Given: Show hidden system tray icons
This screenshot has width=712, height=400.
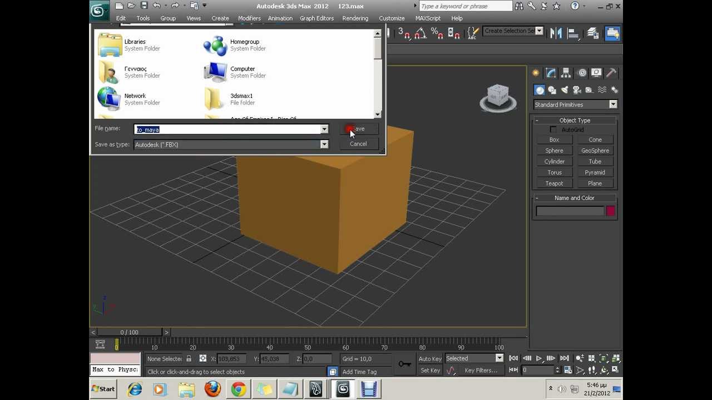Looking at the screenshot, I should tap(551, 389).
